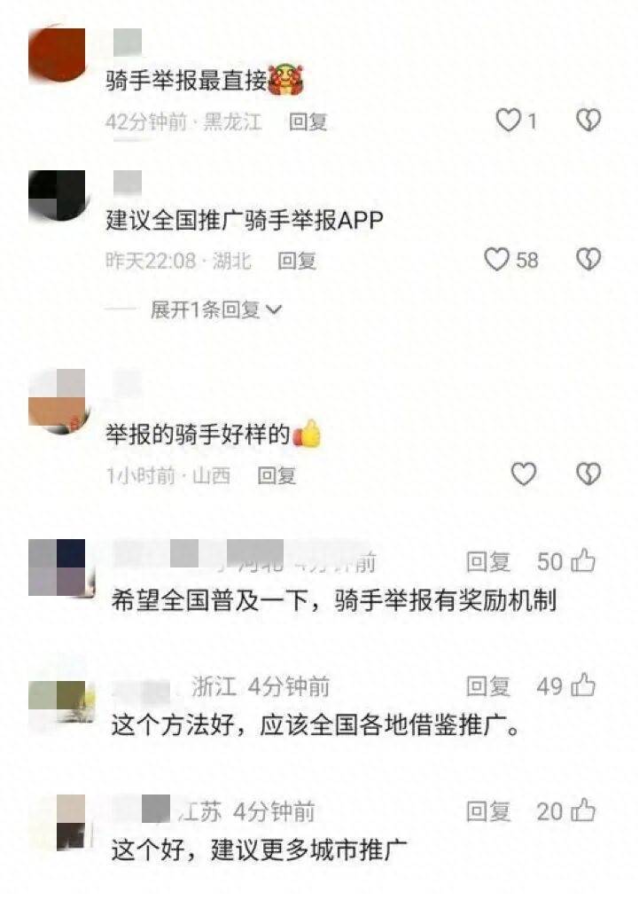Reply to 希望全国普及一下 comment

coord(488,561)
